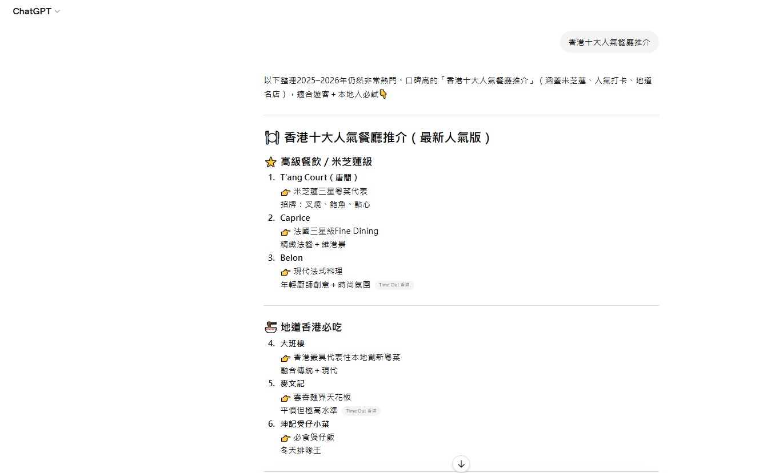Select the list item 坤記煲仔小菜
Screen dimensions: 763x473
[305, 424]
